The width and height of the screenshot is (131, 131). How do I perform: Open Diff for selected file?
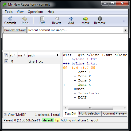tap(42, 21)
